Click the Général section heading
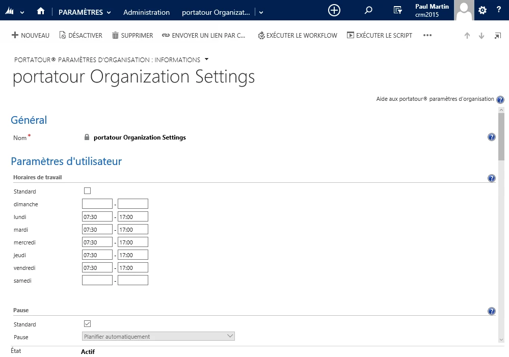Image resolution: width=509 pixels, height=357 pixels. point(29,120)
